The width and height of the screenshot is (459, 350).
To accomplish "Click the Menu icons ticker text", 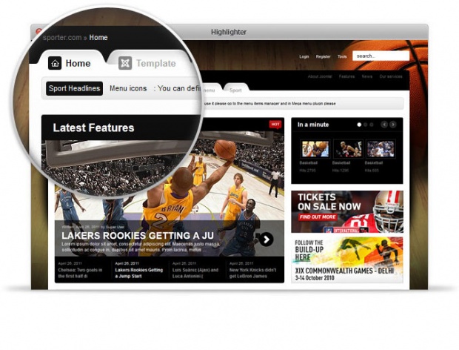I will click(128, 88).
